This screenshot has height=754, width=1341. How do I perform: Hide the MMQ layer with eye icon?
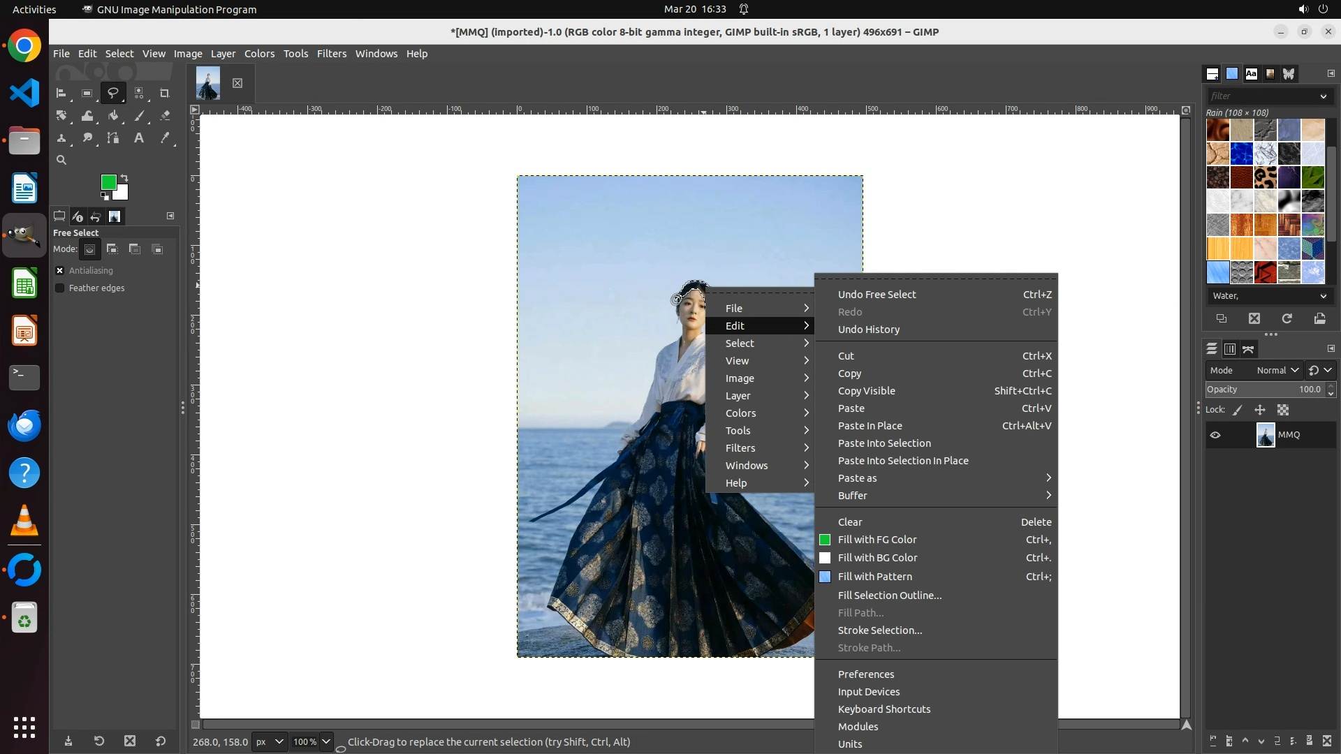[x=1215, y=435]
